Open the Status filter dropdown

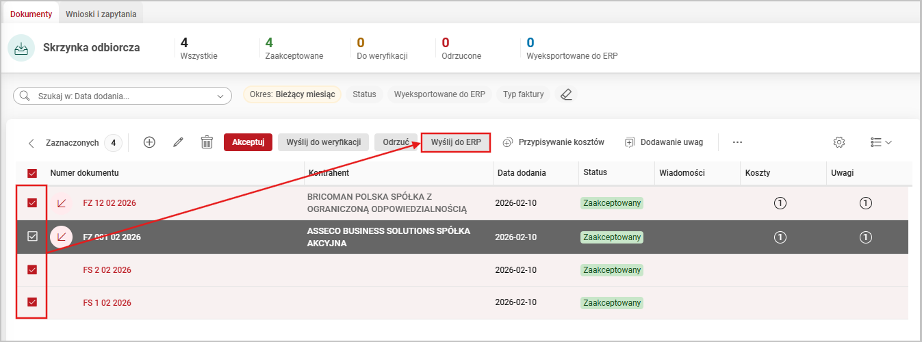pos(364,94)
